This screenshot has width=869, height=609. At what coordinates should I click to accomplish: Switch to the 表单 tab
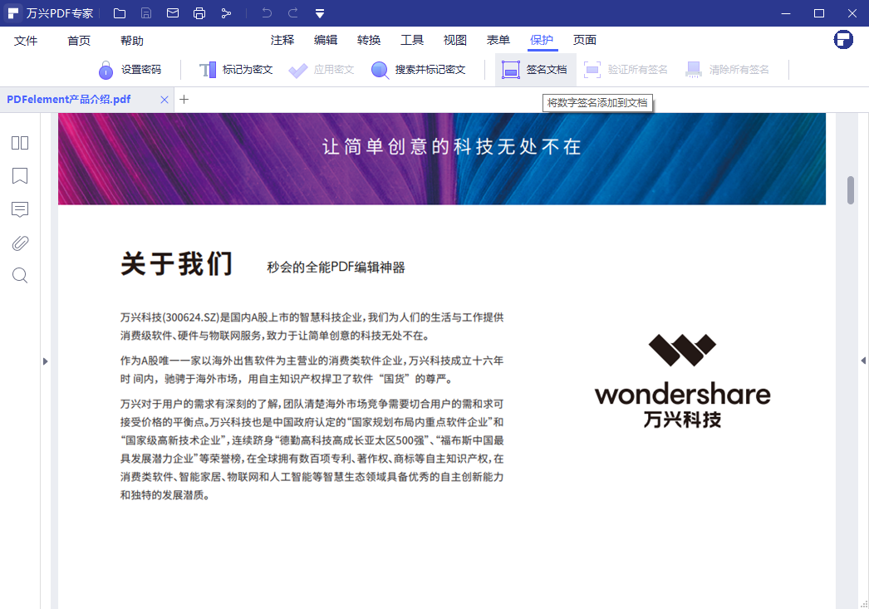point(498,40)
